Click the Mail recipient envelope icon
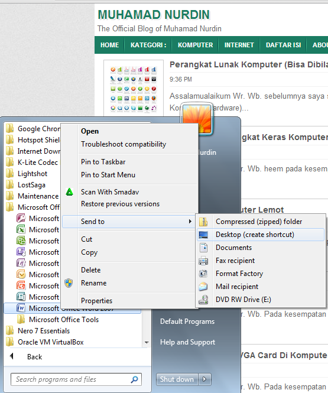 [x=203, y=287]
